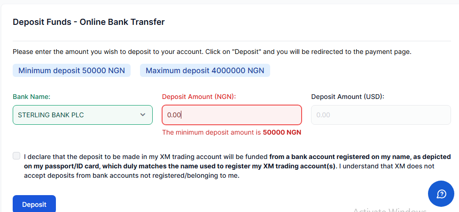Viewport: 459px width, 212px height.
Task: Click the Bank Name dropdown chevron arrow
Action: pos(143,115)
